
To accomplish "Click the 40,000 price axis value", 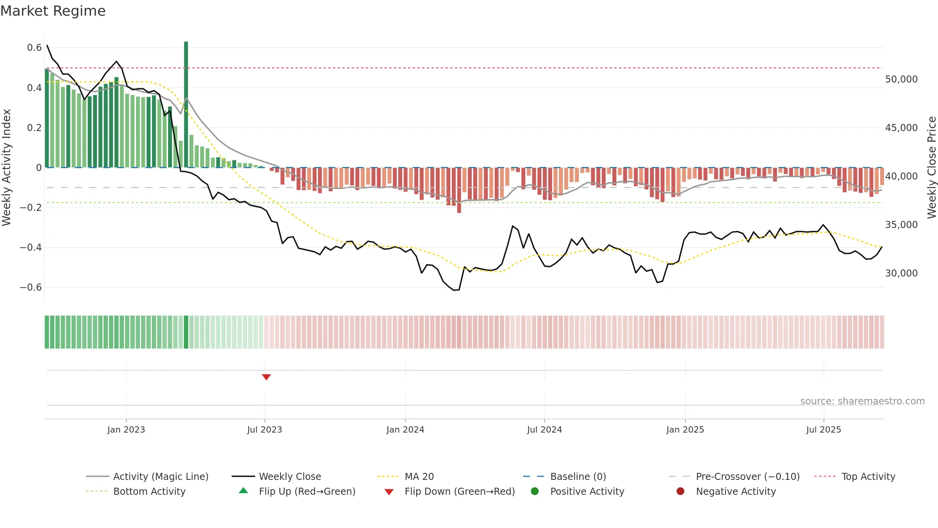I will [x=901, y=176].
